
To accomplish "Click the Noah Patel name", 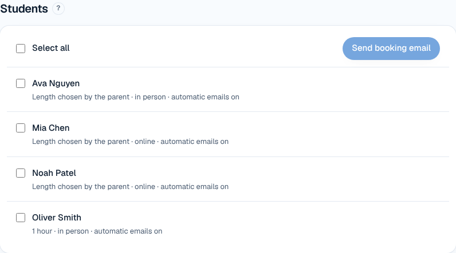I will [x=54, y=173].
